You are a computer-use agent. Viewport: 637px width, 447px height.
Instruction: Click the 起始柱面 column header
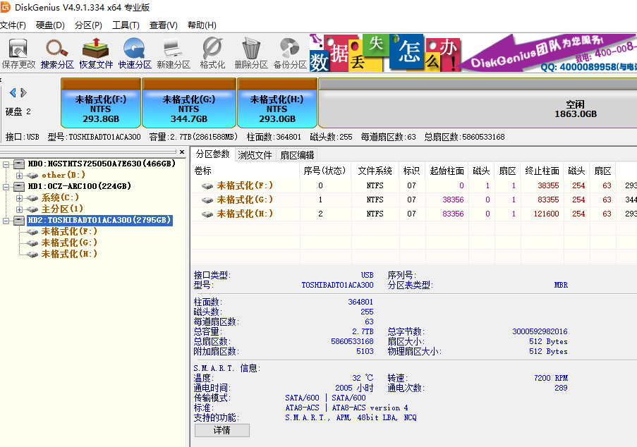click(x=447, y=171)
